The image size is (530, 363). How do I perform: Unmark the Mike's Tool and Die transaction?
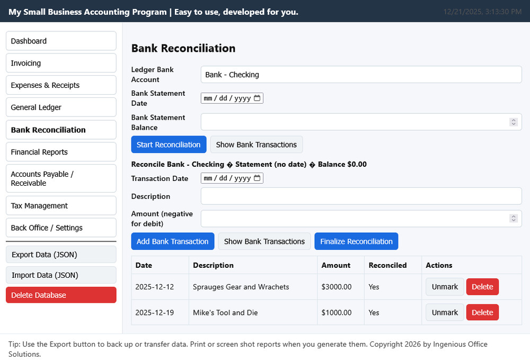coord(445,313)
